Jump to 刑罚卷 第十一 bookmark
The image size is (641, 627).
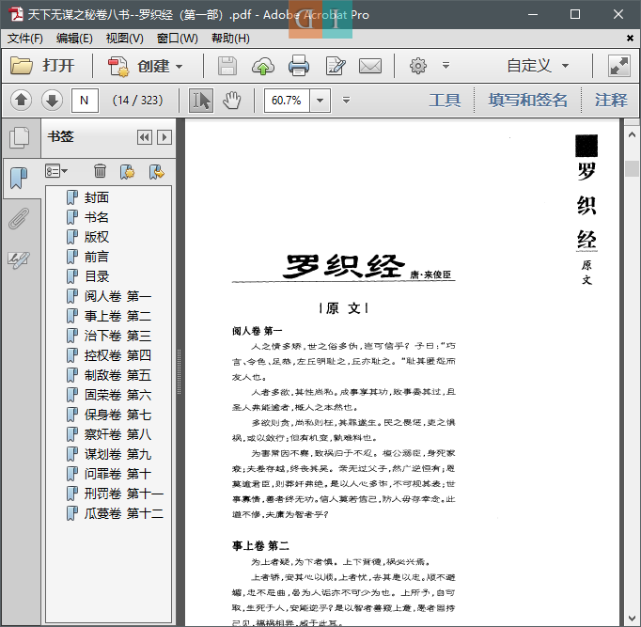(x=124, y=494)
